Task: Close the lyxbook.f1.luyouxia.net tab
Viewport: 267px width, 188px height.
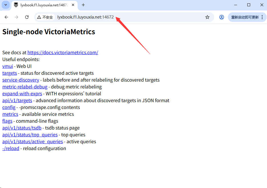Action: [x=73, y=5]
